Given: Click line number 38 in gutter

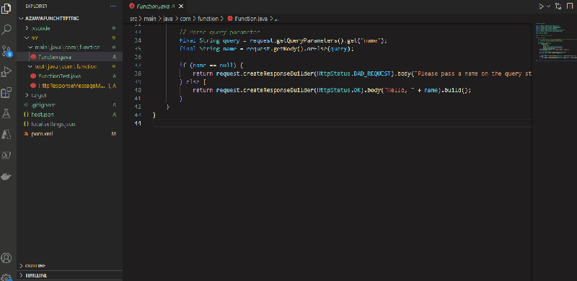Looking at the screenshot, I should coord(138,73).
